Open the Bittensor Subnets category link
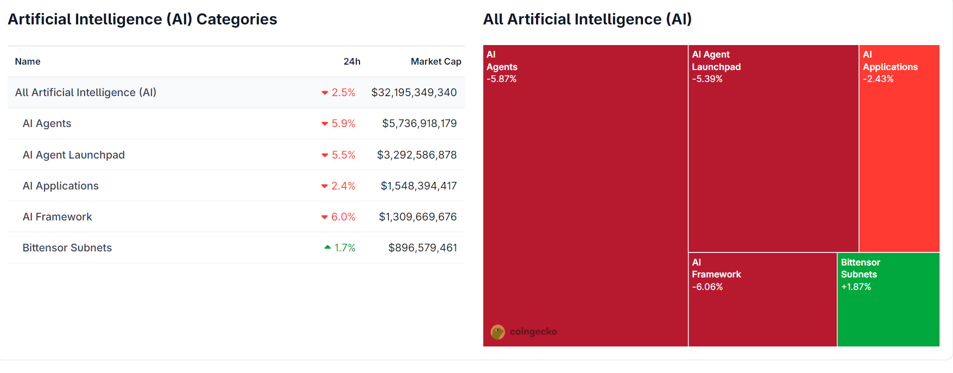The height and width of the screenshot is (373, 953). pyautogui.click(x=67, y=248)
